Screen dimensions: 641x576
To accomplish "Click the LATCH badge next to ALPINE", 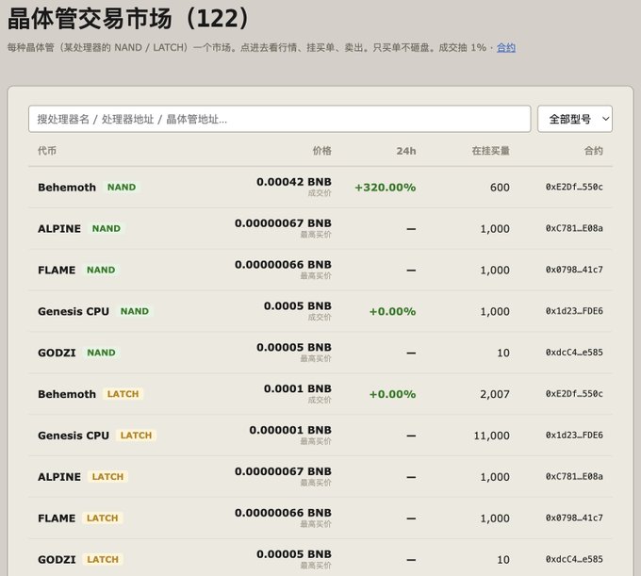I will pyautogui.click(x=107, y=477).
